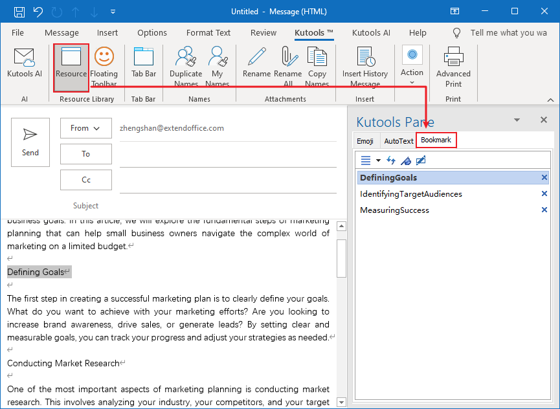The width and height of the screenshot is (560, 409).
Task: Open the From dropdown button
Action: click(85, 128)
